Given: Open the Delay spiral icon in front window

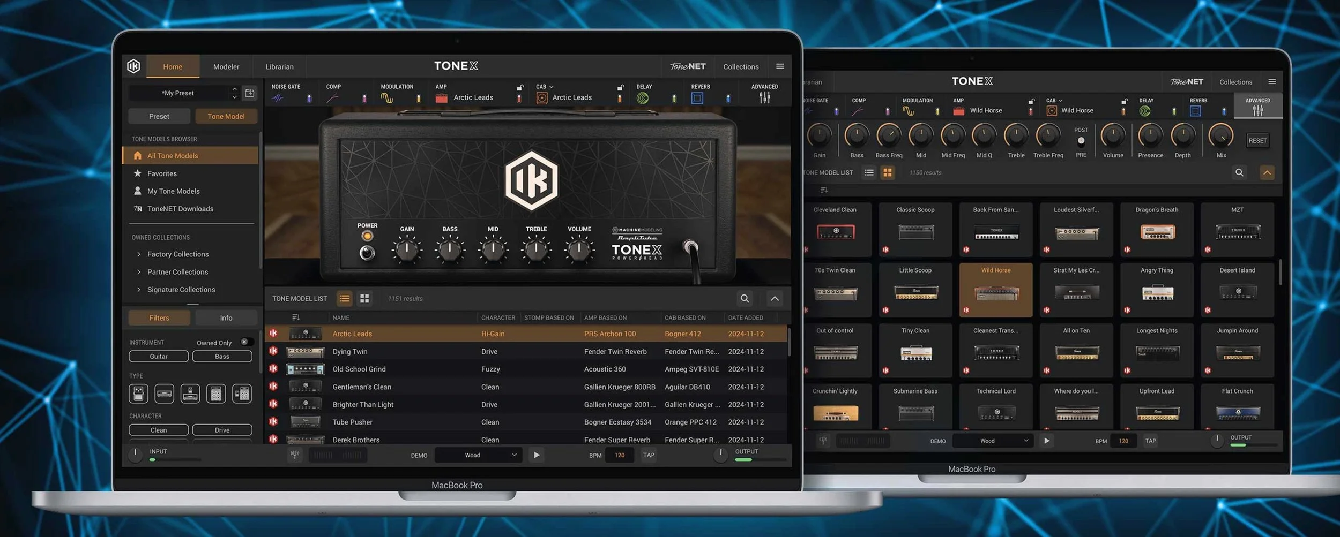Looking at the screenshot, I should click(642, 98).
